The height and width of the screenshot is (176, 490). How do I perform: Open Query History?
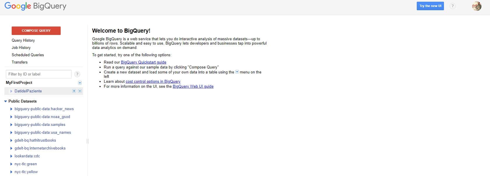23,41
